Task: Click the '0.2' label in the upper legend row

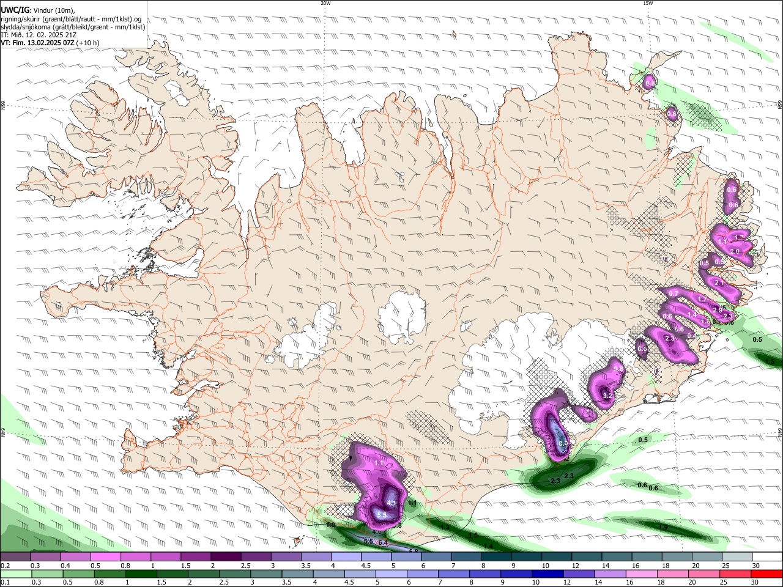Action: click(x=6, y=566)
